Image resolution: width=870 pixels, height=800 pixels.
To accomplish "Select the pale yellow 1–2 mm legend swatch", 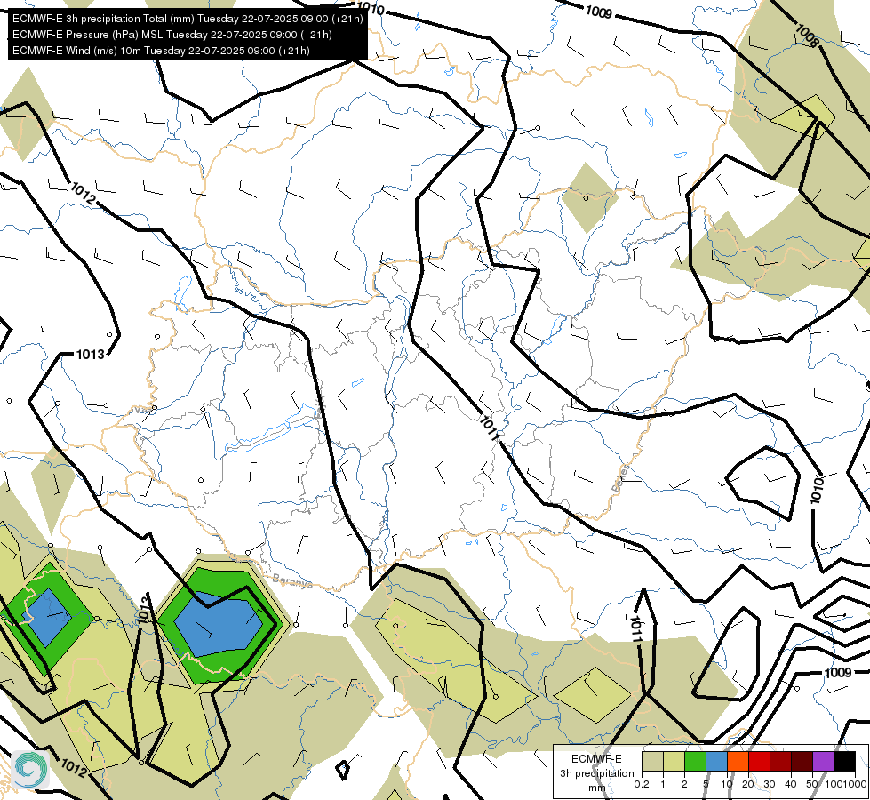I will click(674, 761).
